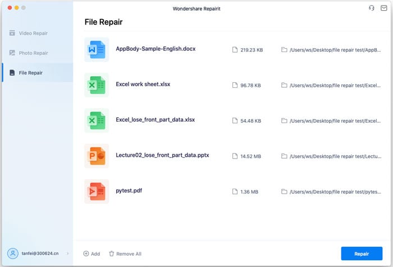This screenshot has width=393, height=267.
Task: Click the 96.78 KB size value
Action: click(x=250, y=86)
